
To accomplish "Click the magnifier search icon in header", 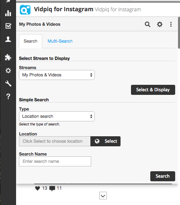I will (147, 25).
